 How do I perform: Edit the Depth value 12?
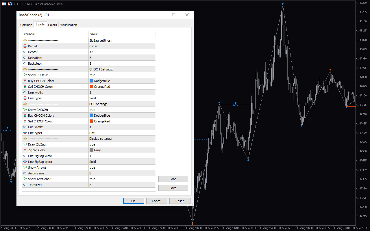tap(122, 52)
